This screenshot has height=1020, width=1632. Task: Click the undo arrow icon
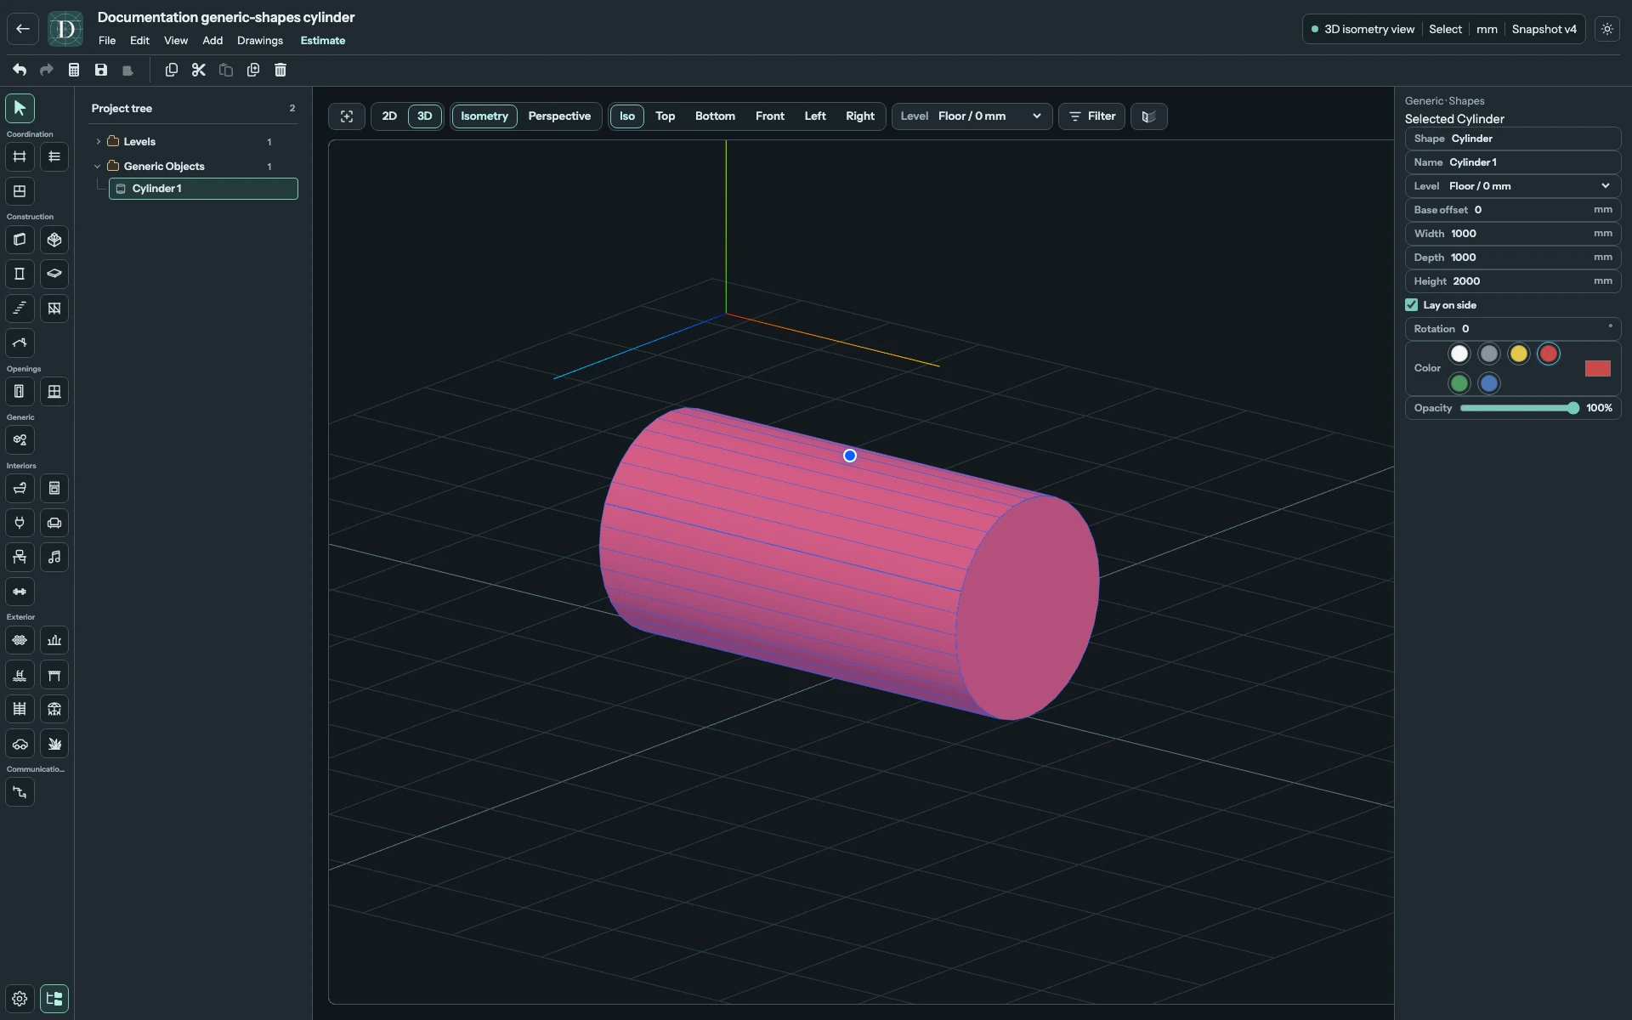coord(20,70)
